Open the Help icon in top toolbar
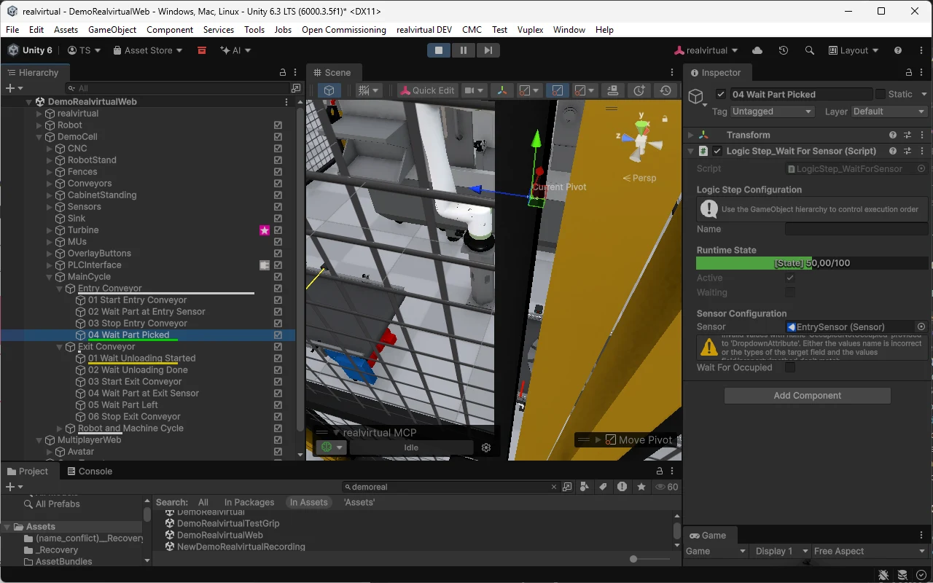The image size is (933, 583). pos(898,50)
